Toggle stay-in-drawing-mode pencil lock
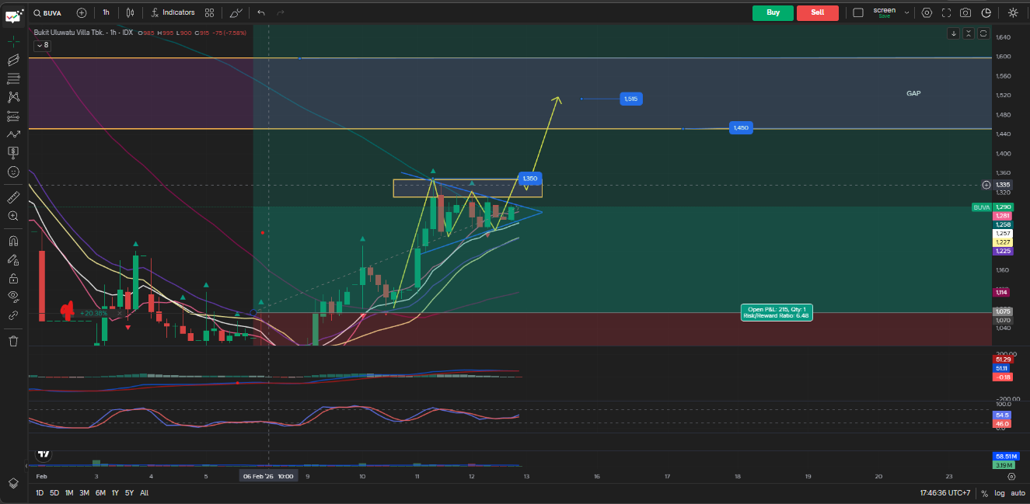 [x=13, y=259]
